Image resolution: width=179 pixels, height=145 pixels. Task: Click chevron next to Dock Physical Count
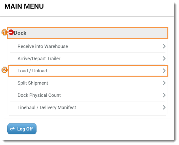coord(164,95)
